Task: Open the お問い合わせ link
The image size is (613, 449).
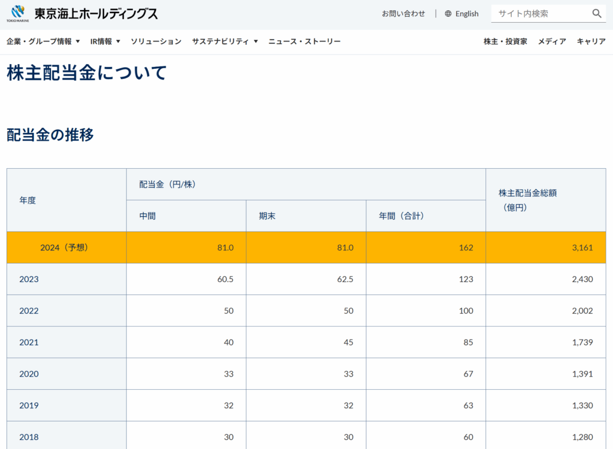Action: point(403,14)
